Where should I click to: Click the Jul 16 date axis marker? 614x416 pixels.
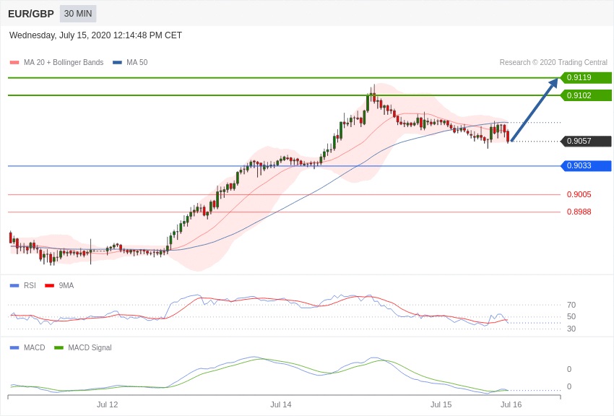coord(511,404)
